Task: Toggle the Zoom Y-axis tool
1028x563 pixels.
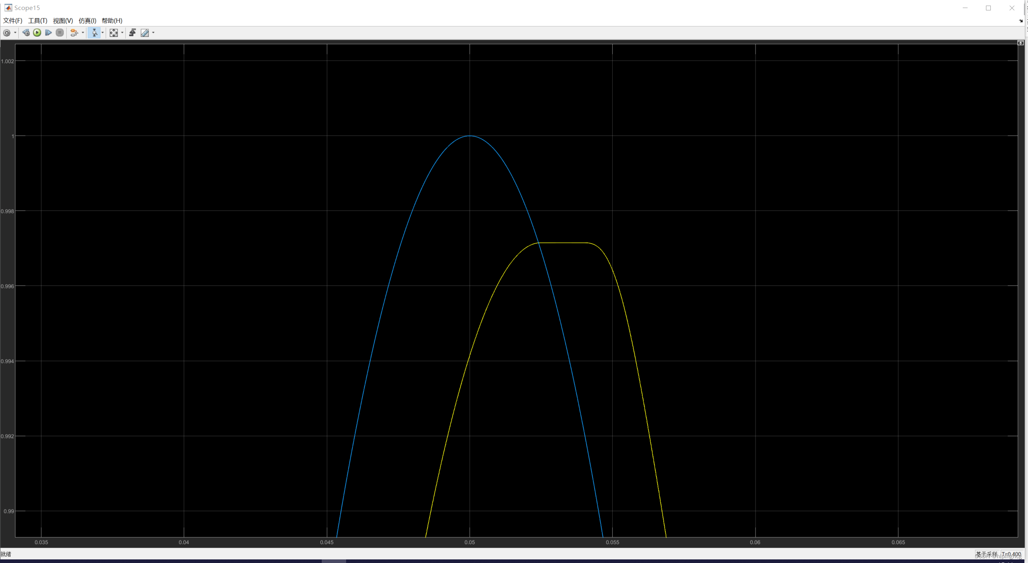Action: [94, 33]
